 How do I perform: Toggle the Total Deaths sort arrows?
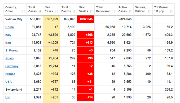click(x=74, y=11)
